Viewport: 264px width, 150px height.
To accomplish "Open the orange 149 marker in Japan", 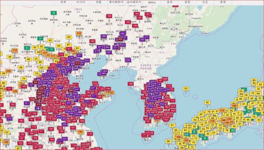I will tap(223, 120).
